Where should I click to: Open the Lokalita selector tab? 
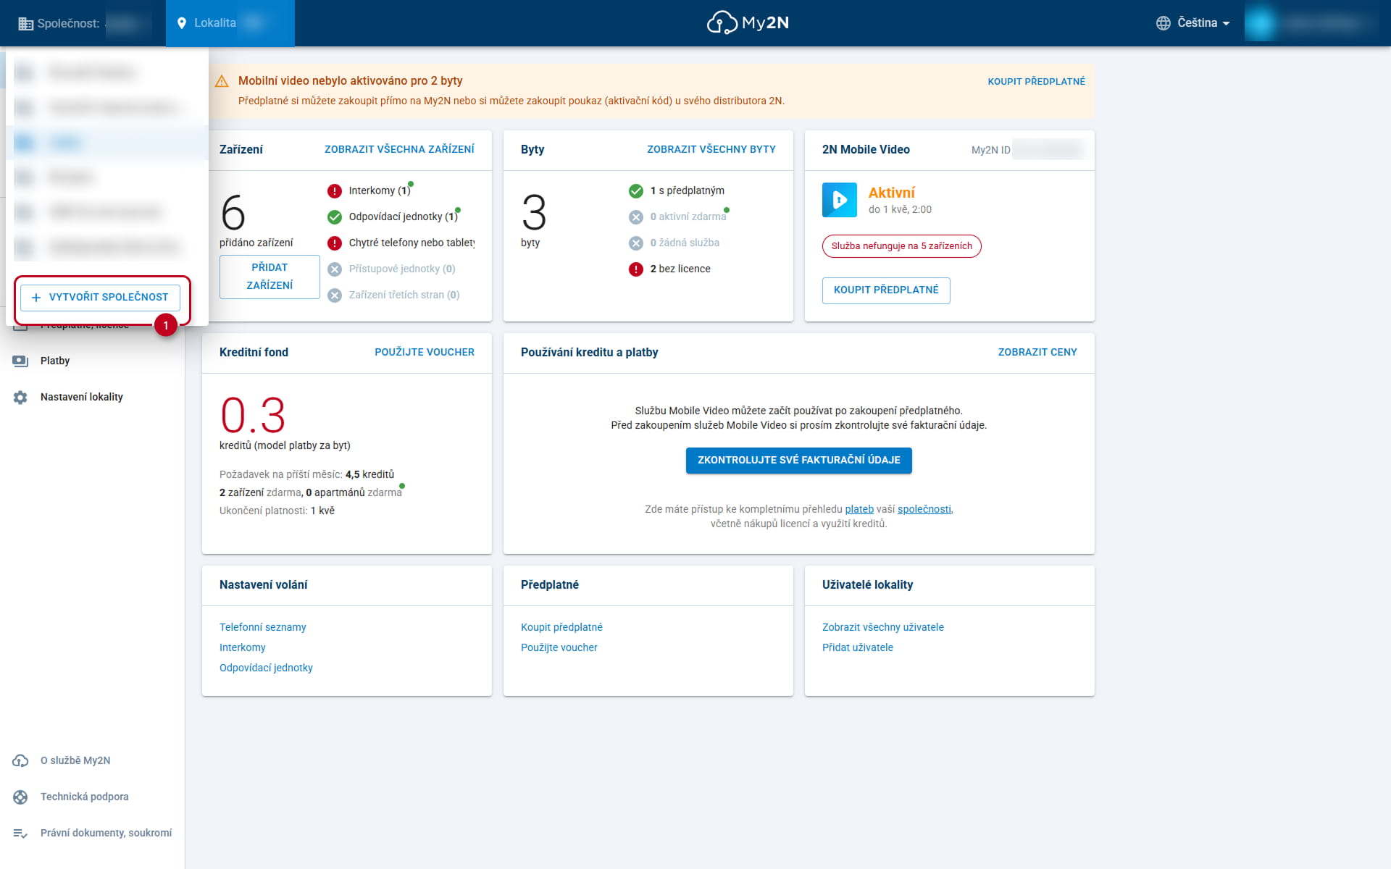pyautogui.click(x=230, y=23)
